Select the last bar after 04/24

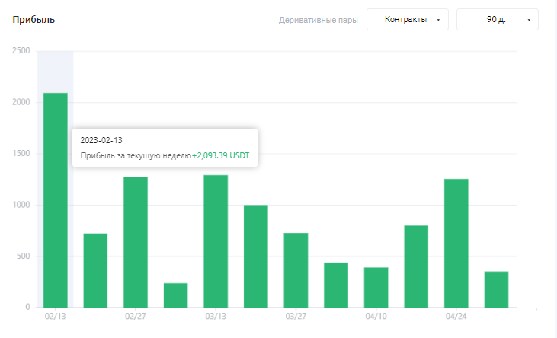[496, 289]
